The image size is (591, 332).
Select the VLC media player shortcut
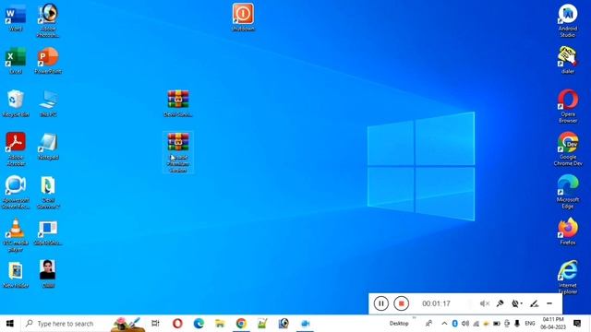point(16,235)
